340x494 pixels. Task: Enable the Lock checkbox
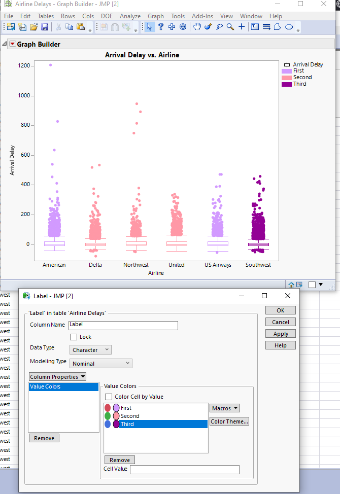pos(74,337)
